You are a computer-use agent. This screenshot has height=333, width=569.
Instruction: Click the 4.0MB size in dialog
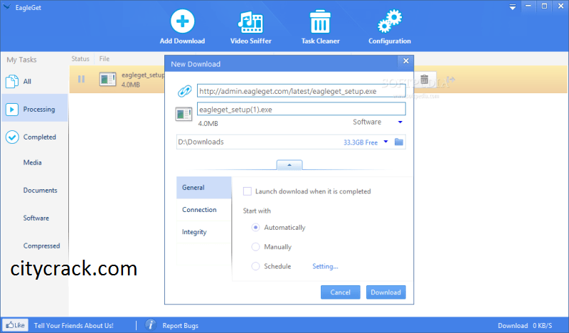click(208, 124)
